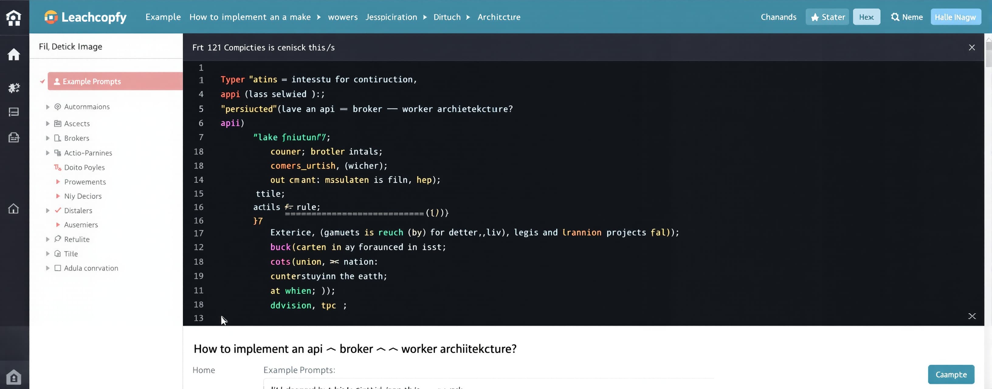Click the Caampte button

951,374
